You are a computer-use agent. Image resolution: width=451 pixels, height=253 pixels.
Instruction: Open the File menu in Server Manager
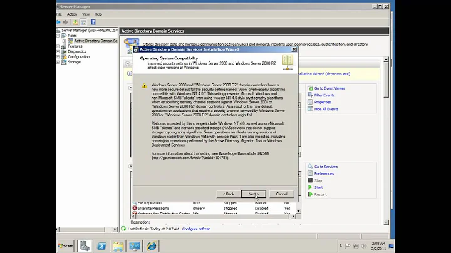tap(60, 14)
